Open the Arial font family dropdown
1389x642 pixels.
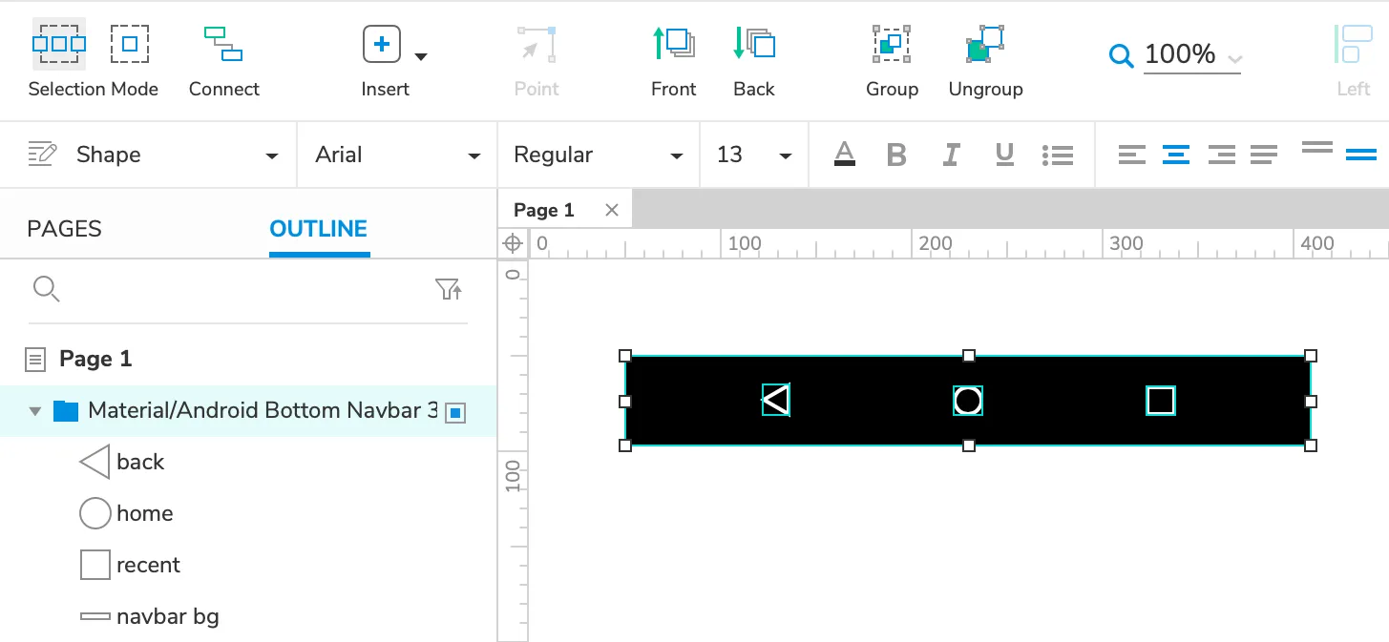coord(397,155)
